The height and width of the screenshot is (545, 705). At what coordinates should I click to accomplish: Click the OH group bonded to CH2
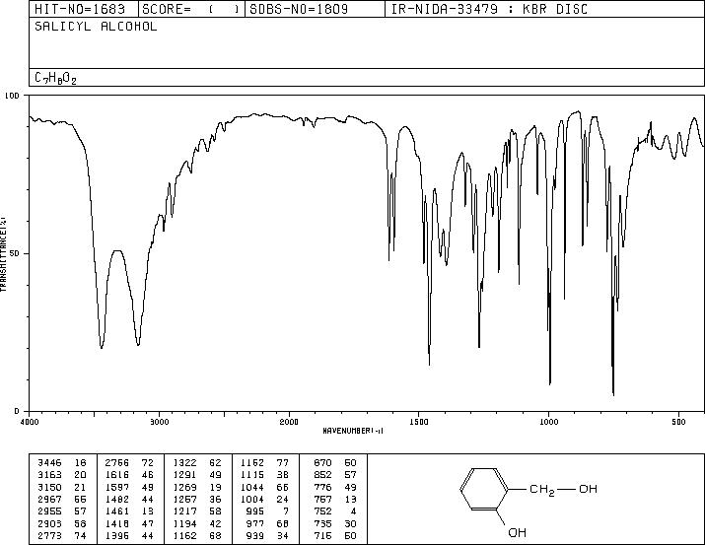[x=588, y=489]
